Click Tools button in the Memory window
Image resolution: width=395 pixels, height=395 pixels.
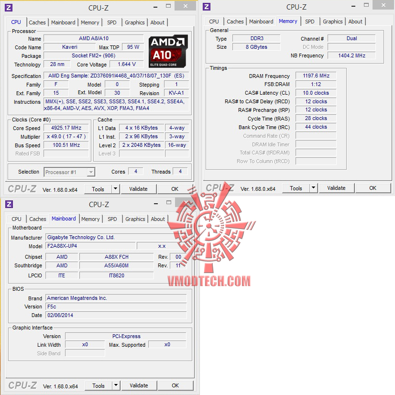(x=296, y=188)
